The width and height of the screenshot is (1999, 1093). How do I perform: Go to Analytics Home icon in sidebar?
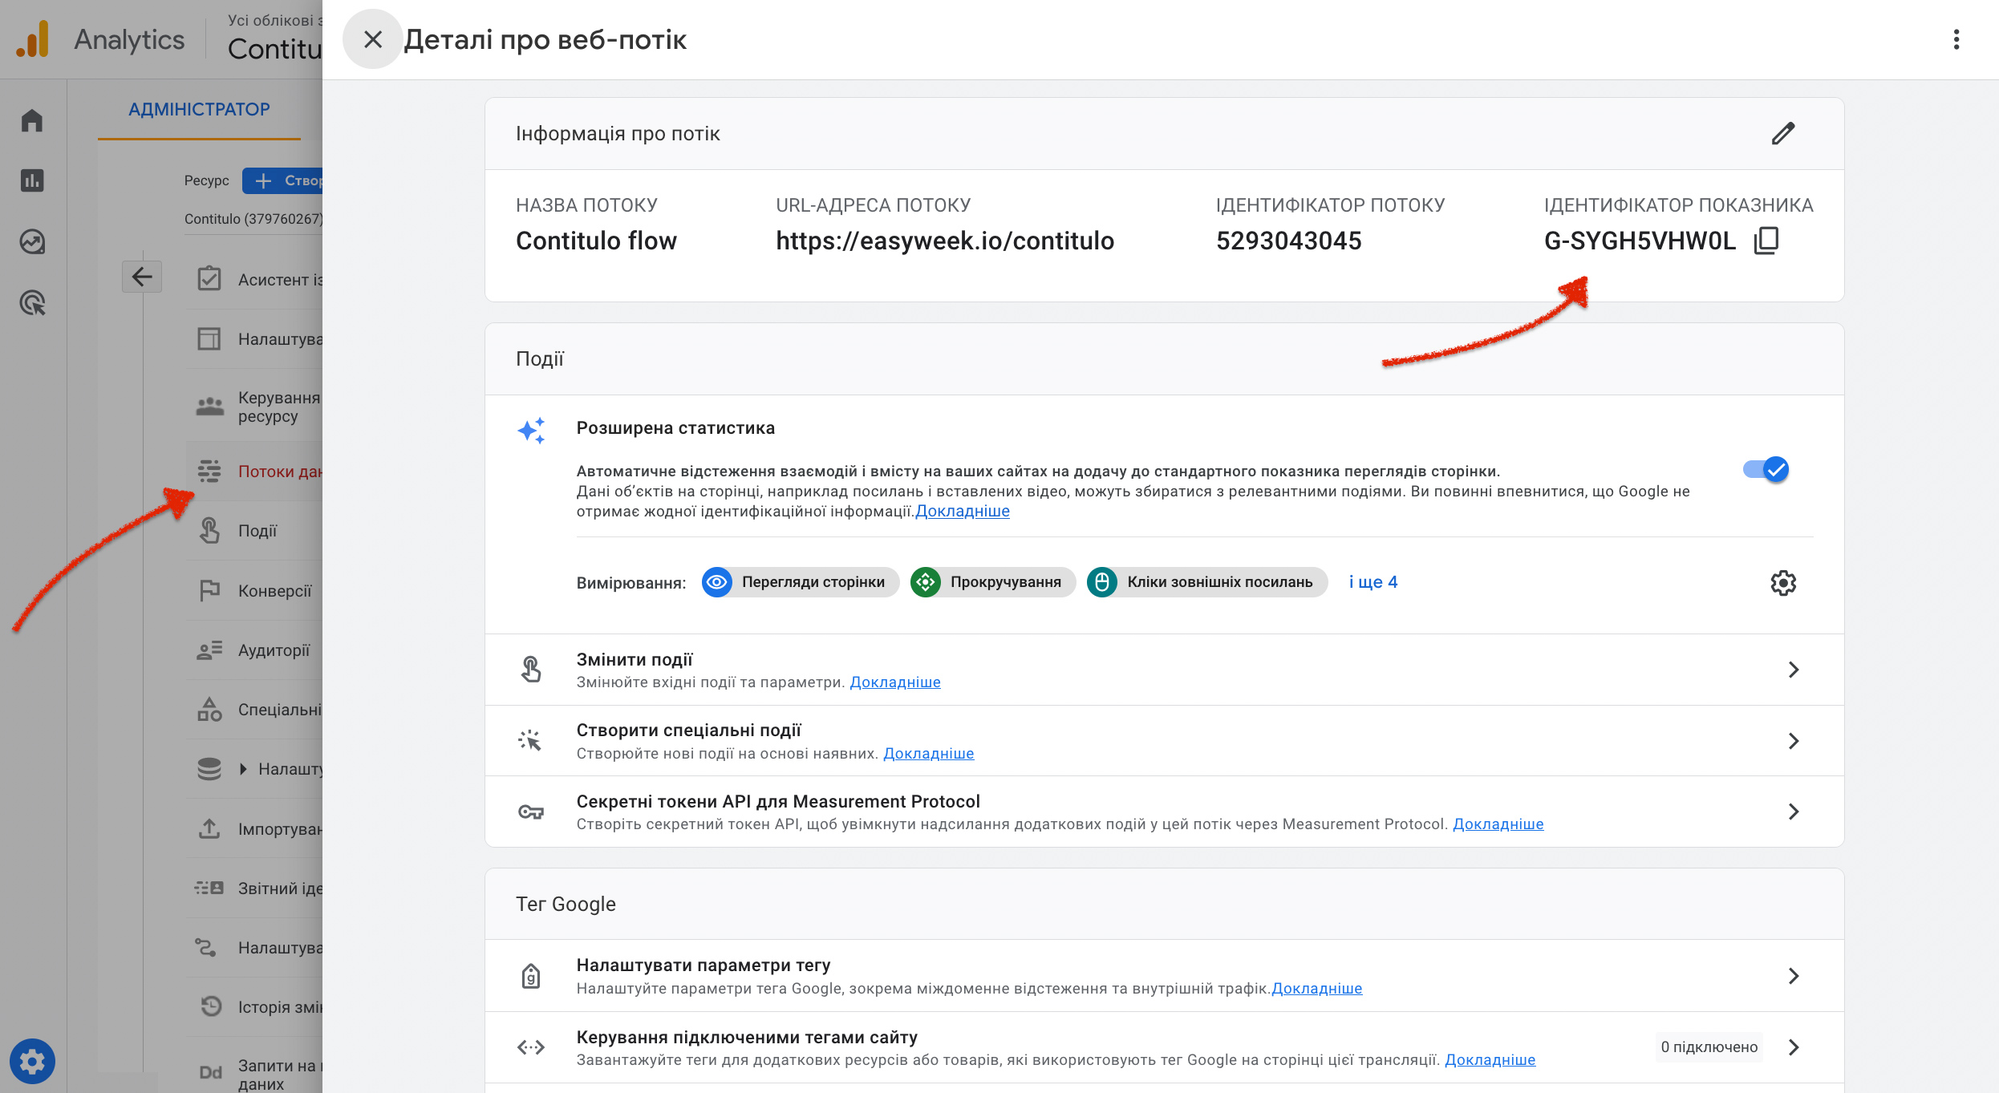click(32, 120)
